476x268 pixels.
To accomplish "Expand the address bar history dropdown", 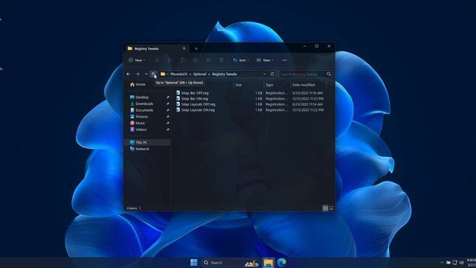I will click(x=265, y=74).
